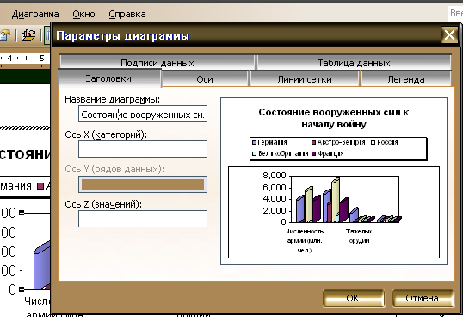Click the hand-on-folder toolbar icon
The height and width of the screenshot is (317, 463).
point(28,35)
